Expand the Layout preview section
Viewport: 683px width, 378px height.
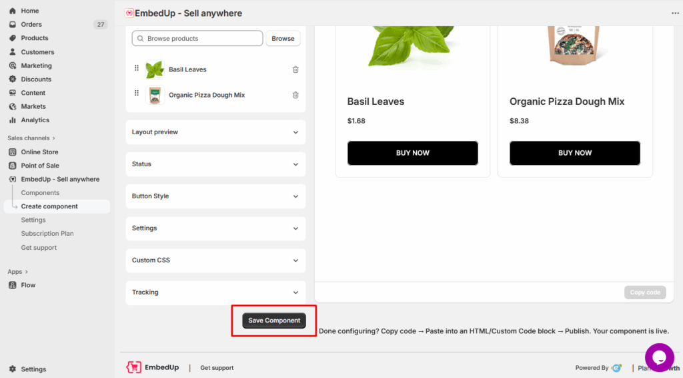pos(215,132)
